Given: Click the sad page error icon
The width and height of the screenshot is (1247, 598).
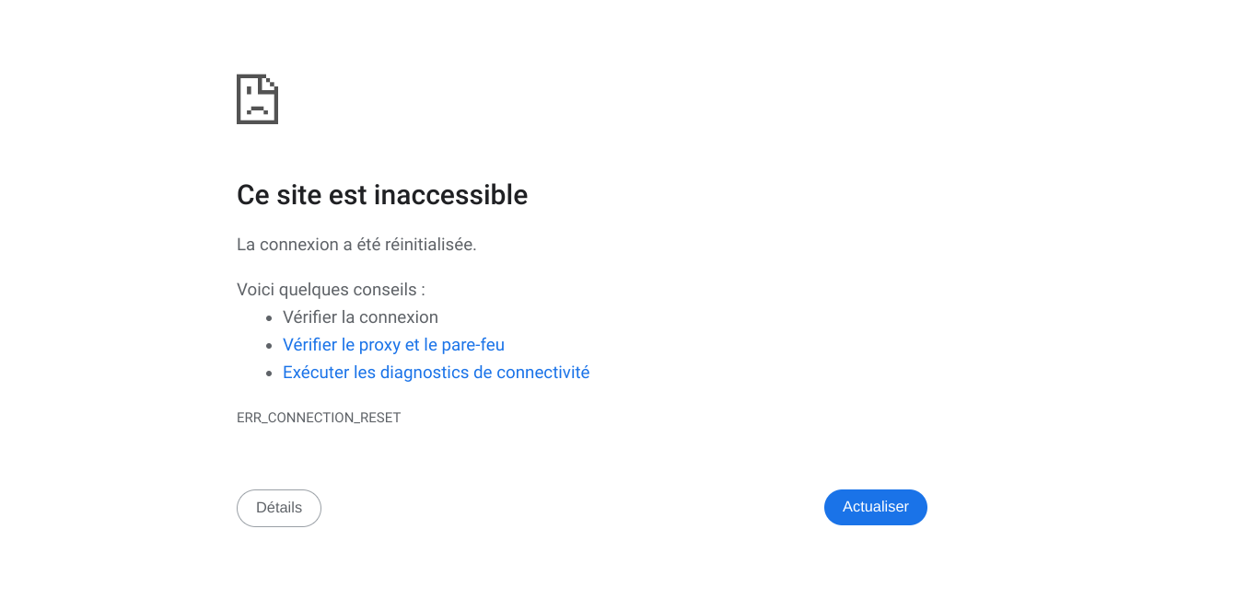Looking at the screenshot, I should point(257,99).
